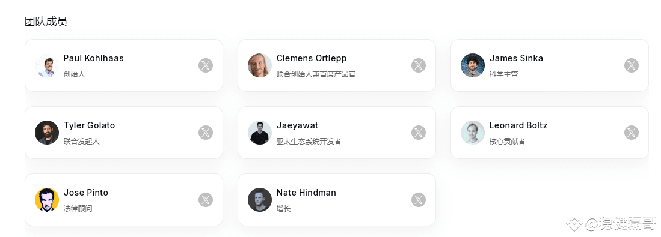
Task: Open Leonard Boltz's X profile icon
Action: [632, 133]
